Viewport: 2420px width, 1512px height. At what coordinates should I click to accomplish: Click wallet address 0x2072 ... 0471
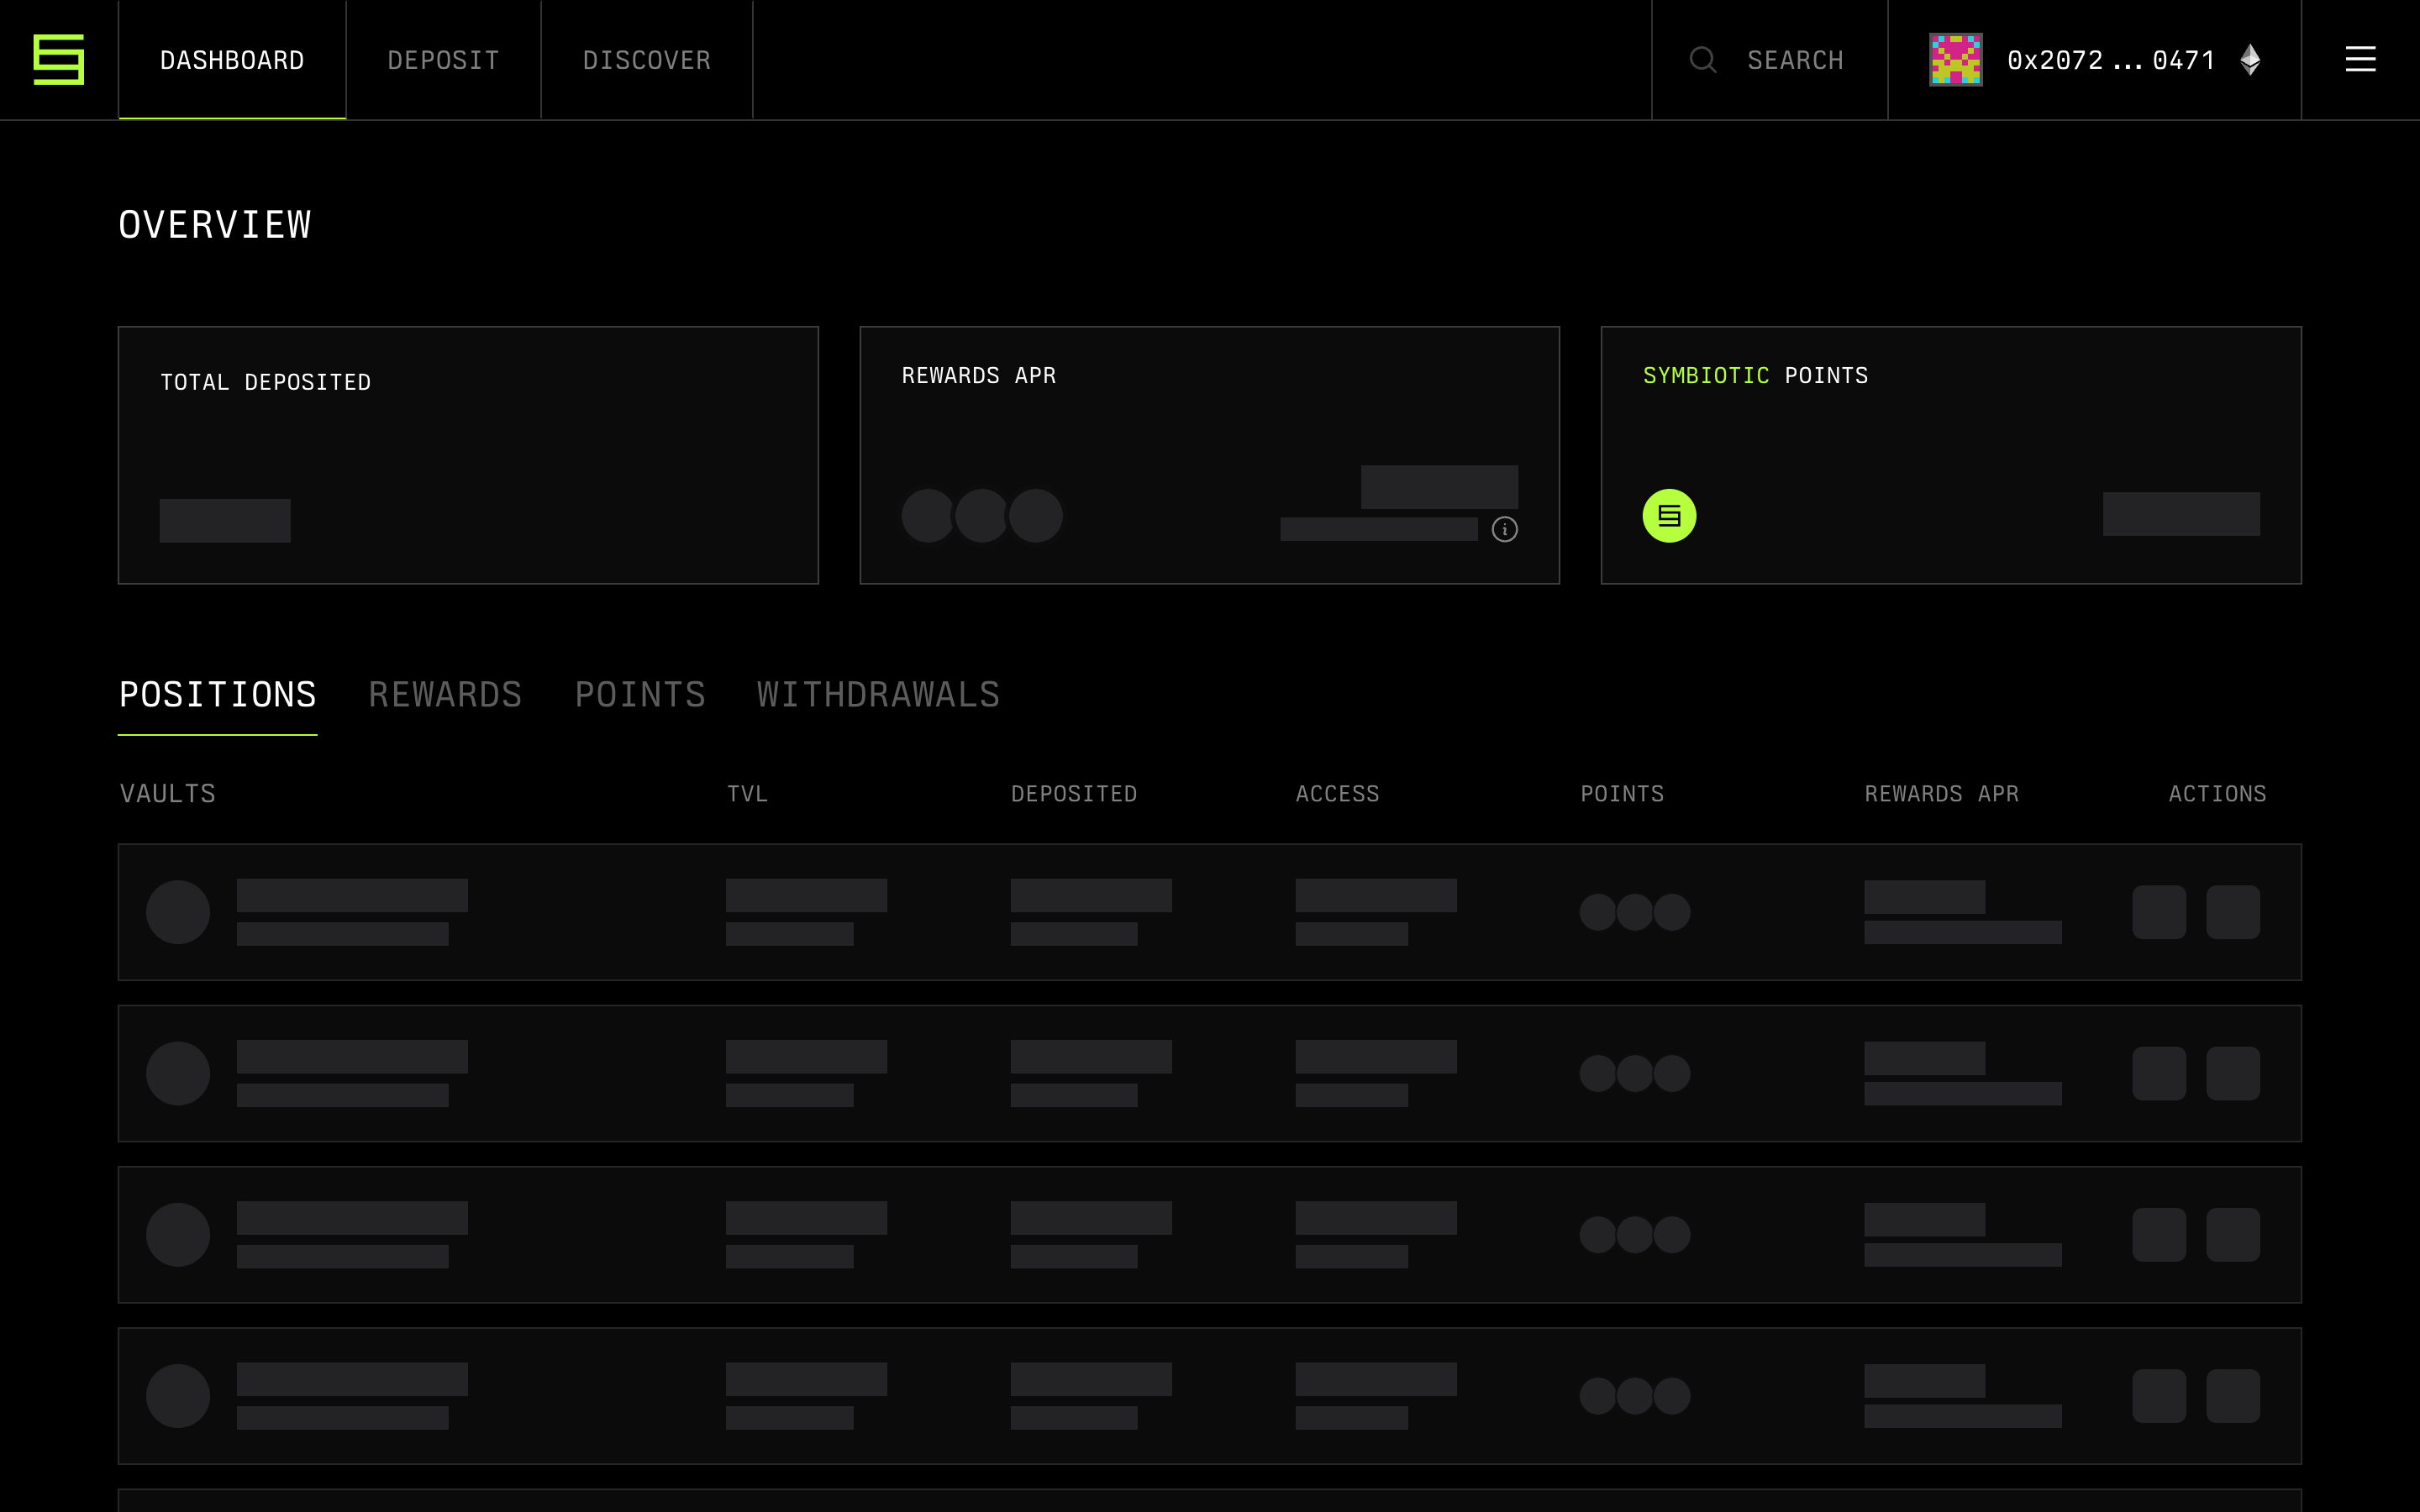pyautogui.click(x=2110, y=60)
